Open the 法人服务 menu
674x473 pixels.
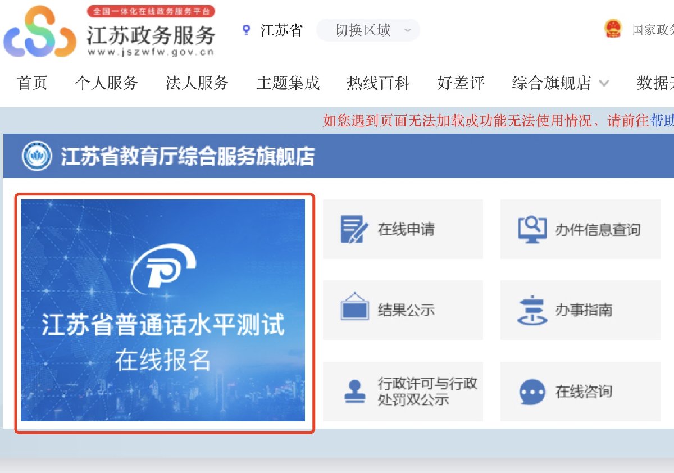(x=197, y=83)
